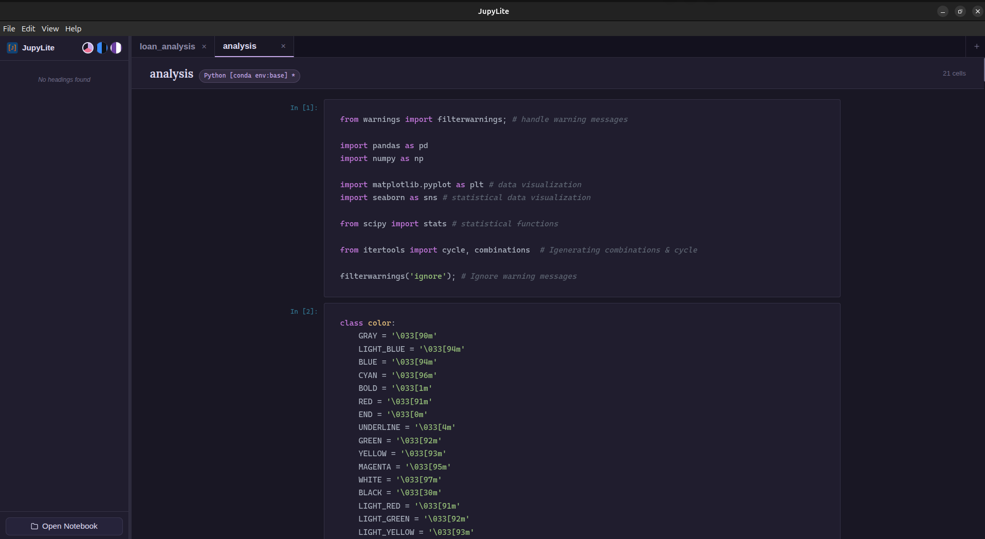The image size is (985, 539).
Task: Click the In [2] execution prompt
Action: pyautogui.click(x=303, y=311)
